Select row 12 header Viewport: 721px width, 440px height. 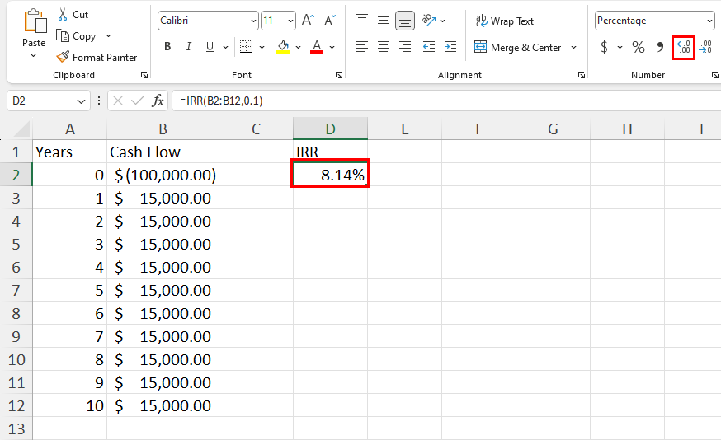click(x=16, y=405)
